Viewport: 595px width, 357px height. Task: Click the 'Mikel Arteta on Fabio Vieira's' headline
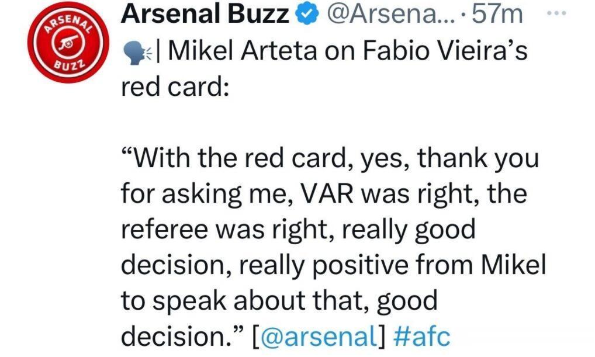pyautogui.click(x=348, y=51)
